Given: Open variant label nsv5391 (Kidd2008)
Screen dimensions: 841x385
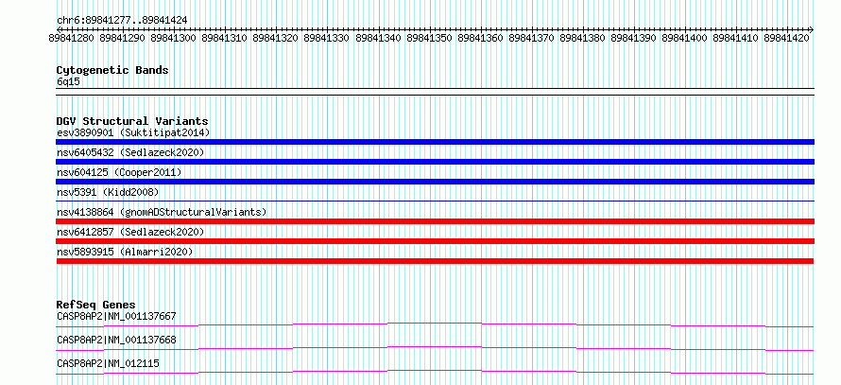Looking at the screenshot, I should [x=108, y=192].
